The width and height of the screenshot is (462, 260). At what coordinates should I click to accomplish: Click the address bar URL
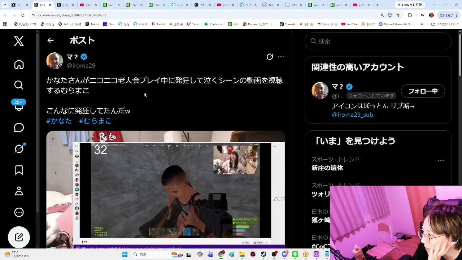pos(72,15)
